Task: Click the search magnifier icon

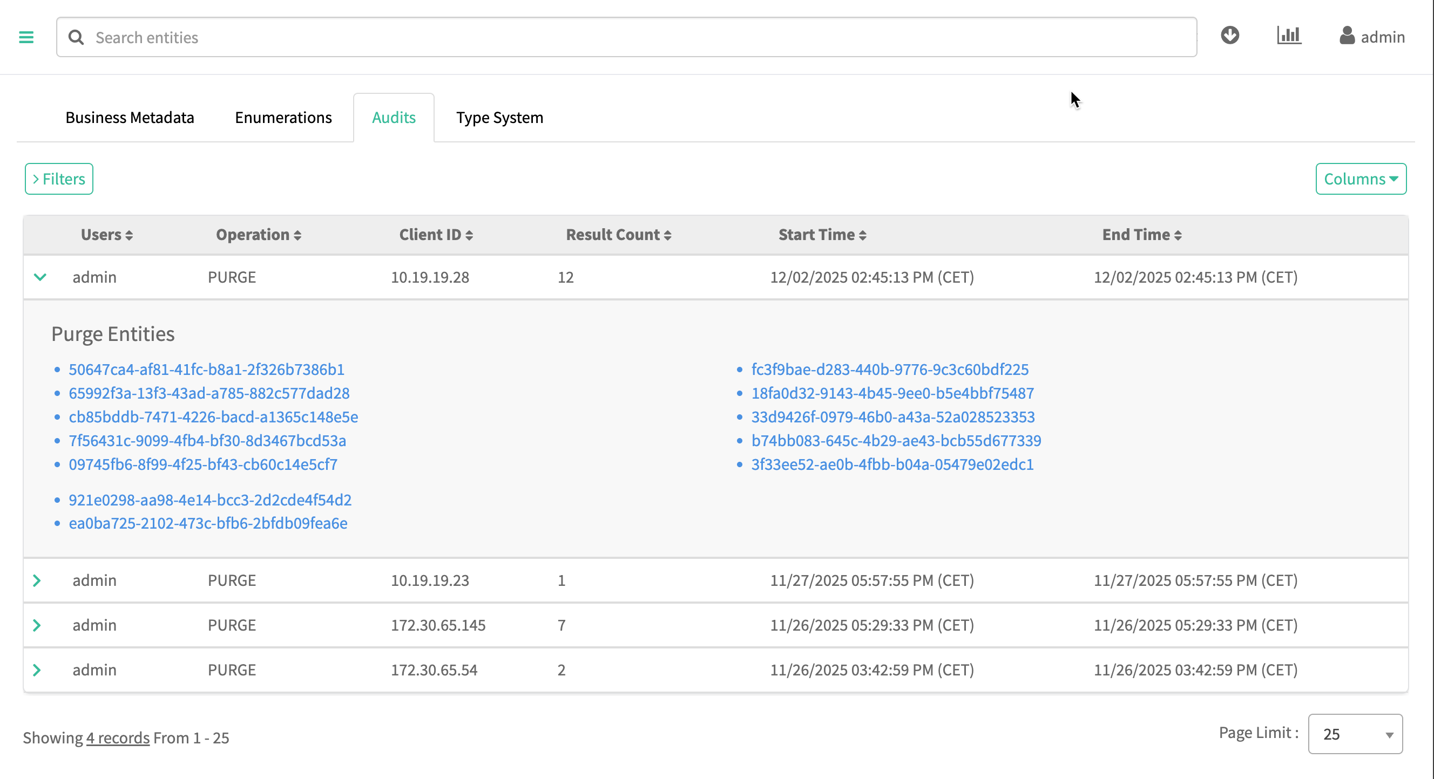Action: tap(76, 37)
